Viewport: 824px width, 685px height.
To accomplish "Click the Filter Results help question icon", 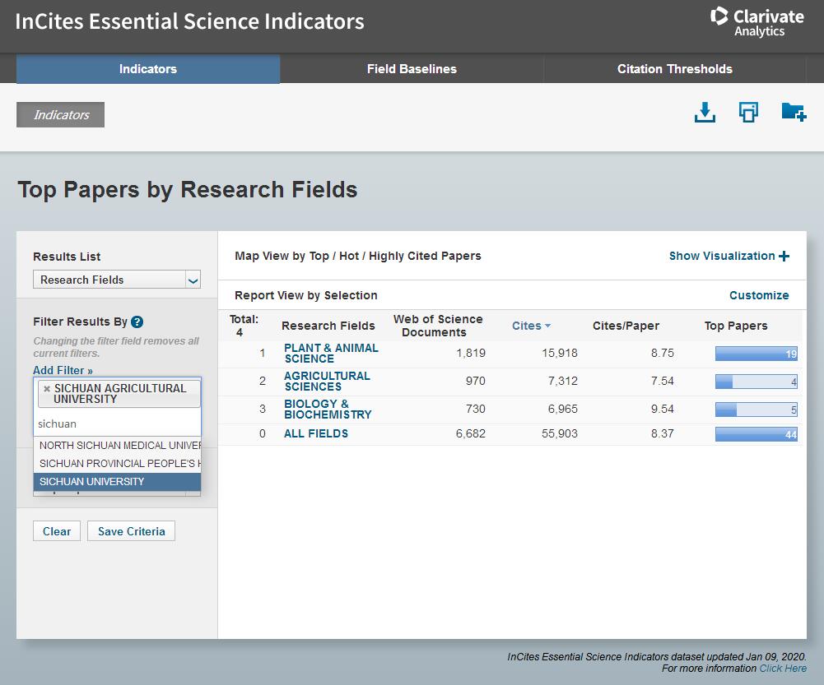I will pyautogui.click(x=137, y=322).
